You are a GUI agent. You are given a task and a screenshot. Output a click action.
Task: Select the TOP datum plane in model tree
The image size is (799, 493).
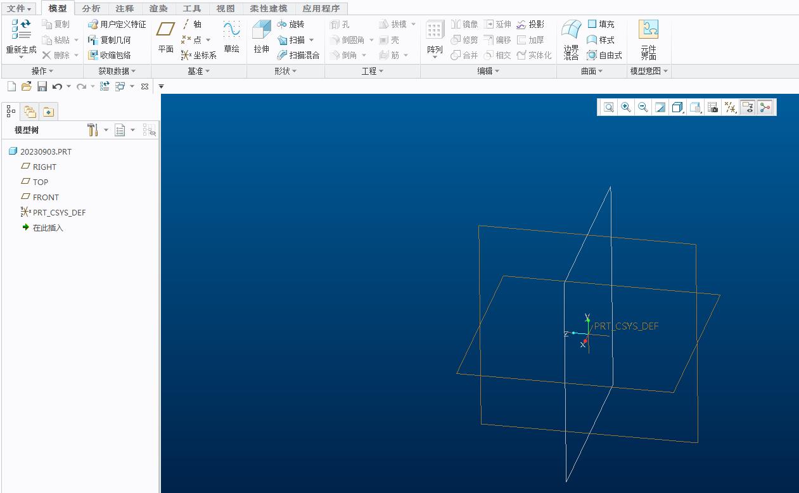click(x=34, y=182)
